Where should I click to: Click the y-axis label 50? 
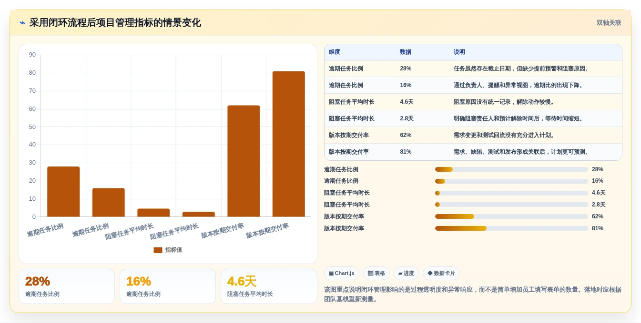pyautogui.click(x=32, y=127)
